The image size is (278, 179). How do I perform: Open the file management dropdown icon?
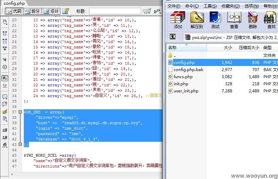[x=147, y=11]
